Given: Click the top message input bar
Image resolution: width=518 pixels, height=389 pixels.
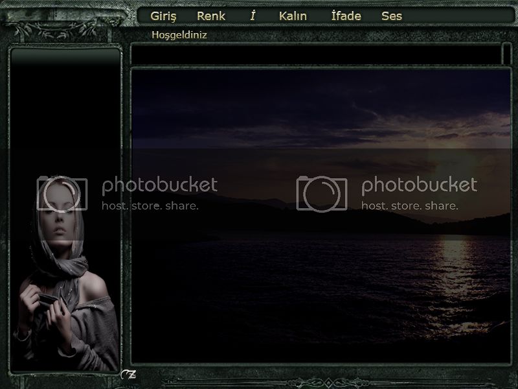Looking at the screenshot, I should tap(316, 54).
